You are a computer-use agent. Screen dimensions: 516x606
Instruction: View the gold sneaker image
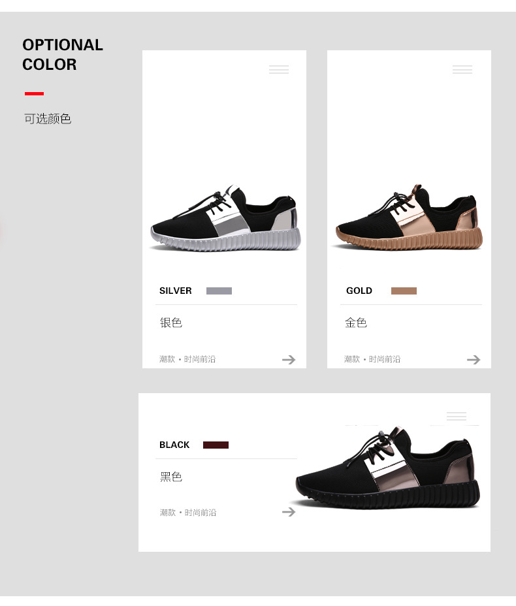(409, 217)
